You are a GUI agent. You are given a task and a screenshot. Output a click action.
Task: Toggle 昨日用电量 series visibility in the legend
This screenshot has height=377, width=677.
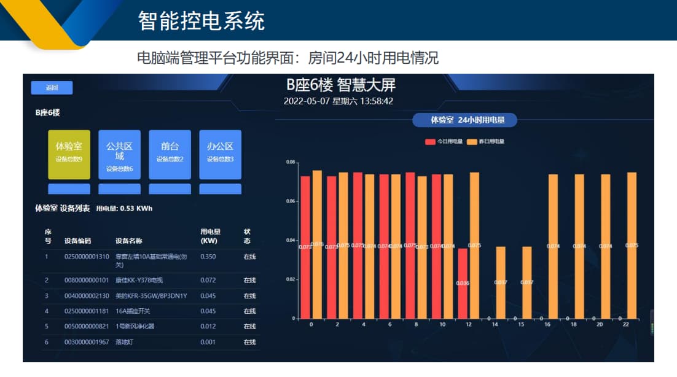coord(491,142)
